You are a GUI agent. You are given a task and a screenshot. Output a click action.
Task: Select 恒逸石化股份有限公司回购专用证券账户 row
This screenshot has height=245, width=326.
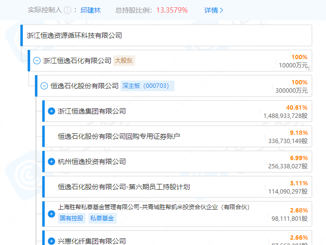[x=178, y=136]
